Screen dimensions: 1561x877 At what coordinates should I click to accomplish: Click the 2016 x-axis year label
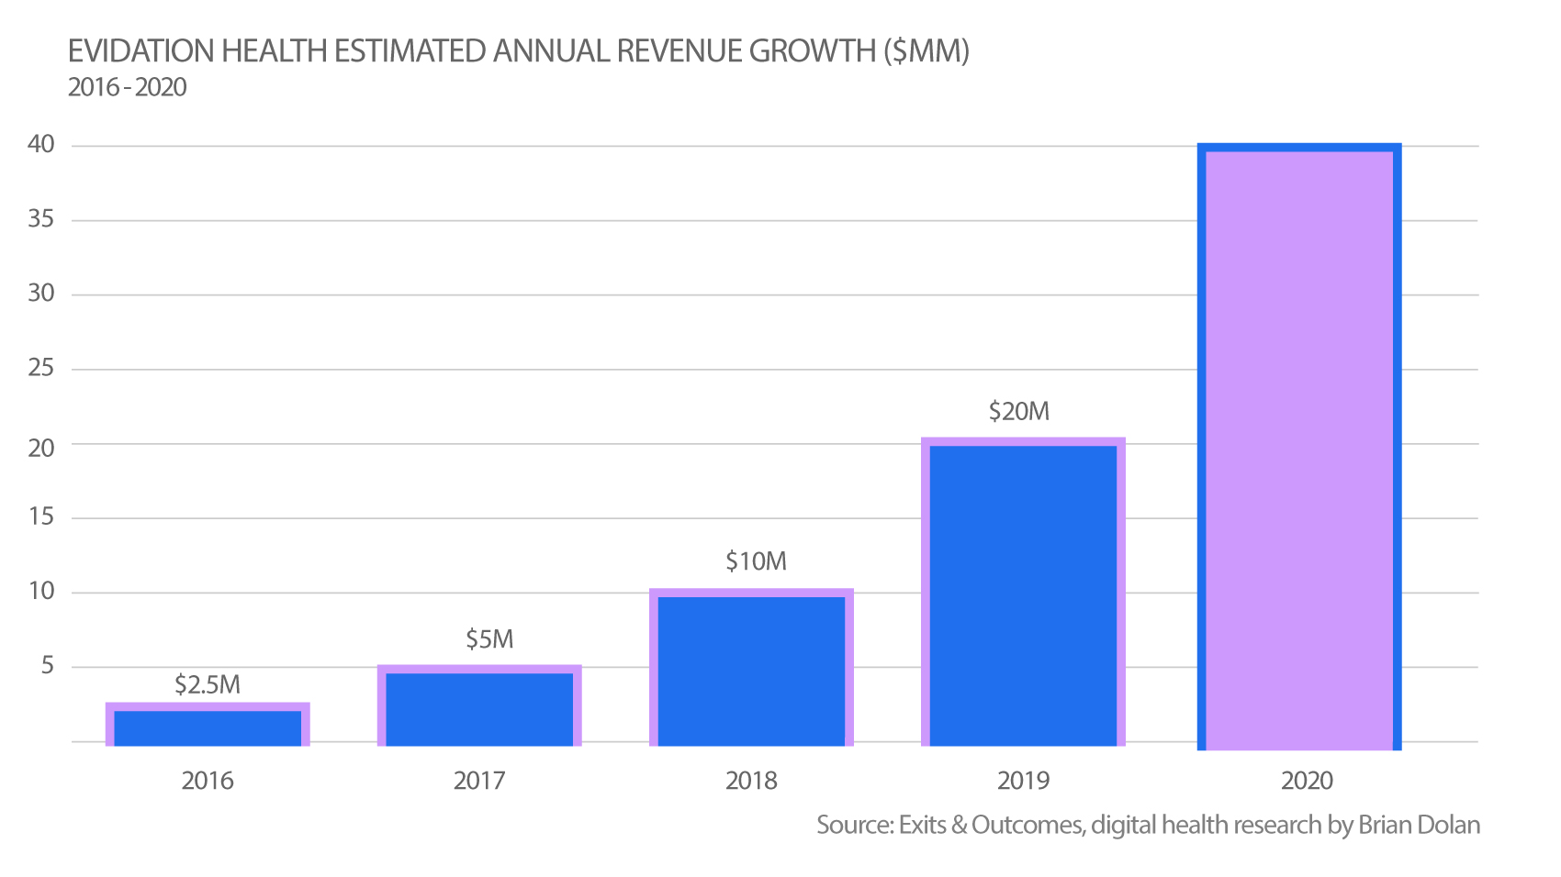208,781
